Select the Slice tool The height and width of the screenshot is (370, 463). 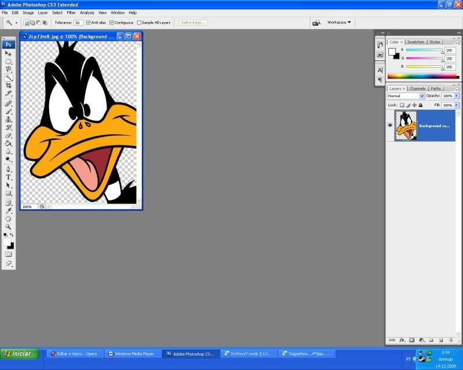click(x=8, y=94)
